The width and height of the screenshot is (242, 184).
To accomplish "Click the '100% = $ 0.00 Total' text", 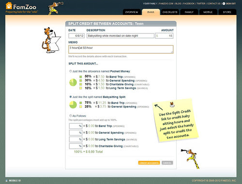I will click(x=88, y=152).
